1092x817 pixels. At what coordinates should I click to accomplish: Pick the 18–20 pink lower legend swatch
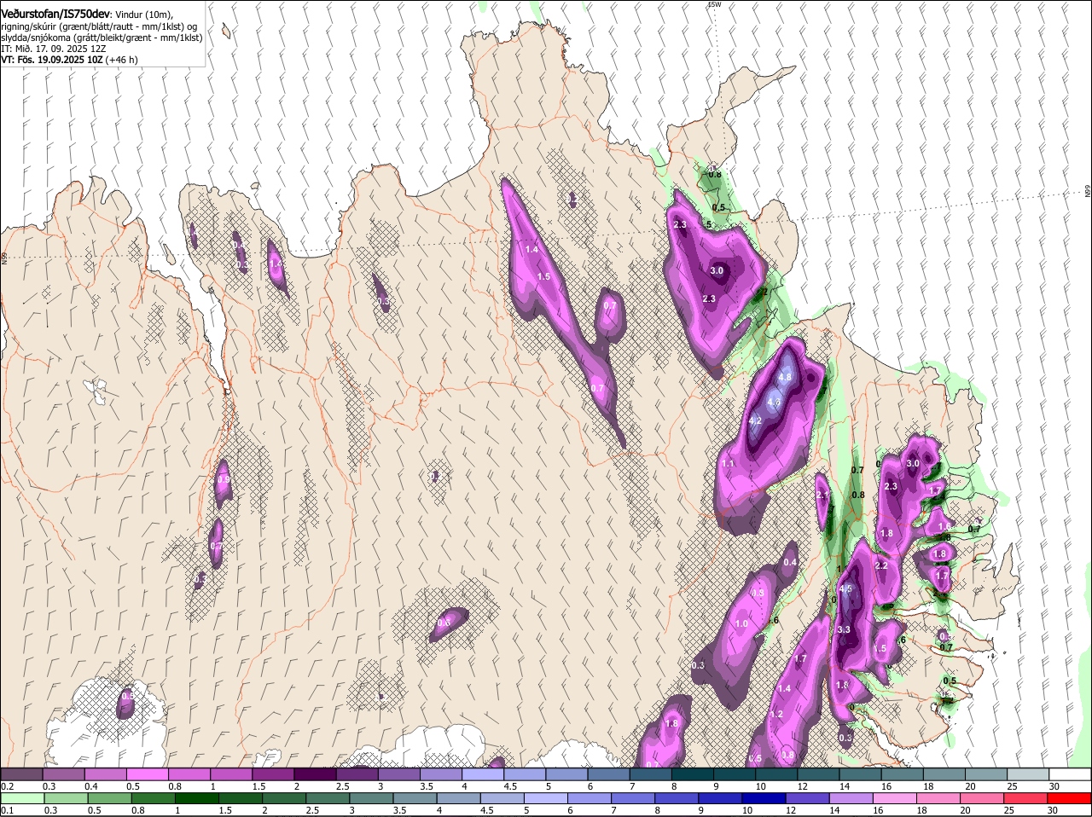[x=940, y=798]
